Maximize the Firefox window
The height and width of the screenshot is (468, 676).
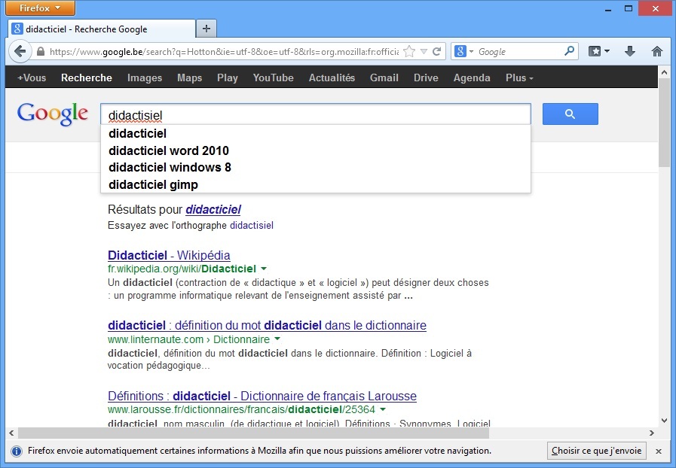629,8
